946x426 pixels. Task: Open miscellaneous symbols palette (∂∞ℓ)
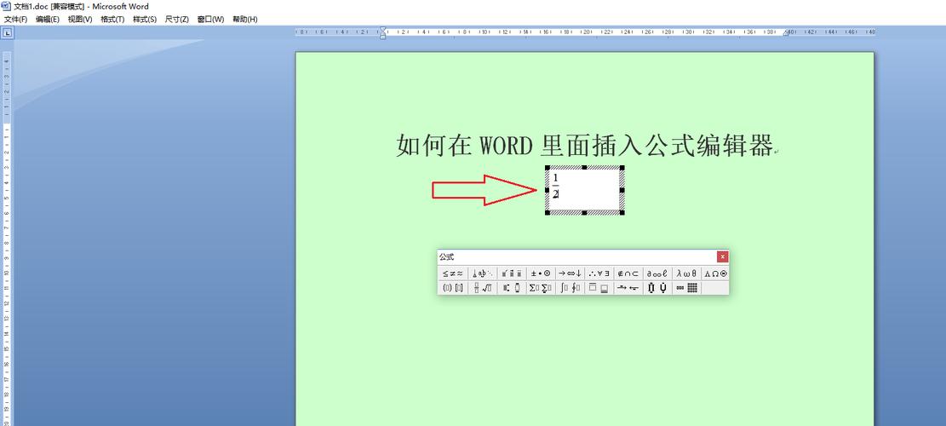click(x=657, y=273)
